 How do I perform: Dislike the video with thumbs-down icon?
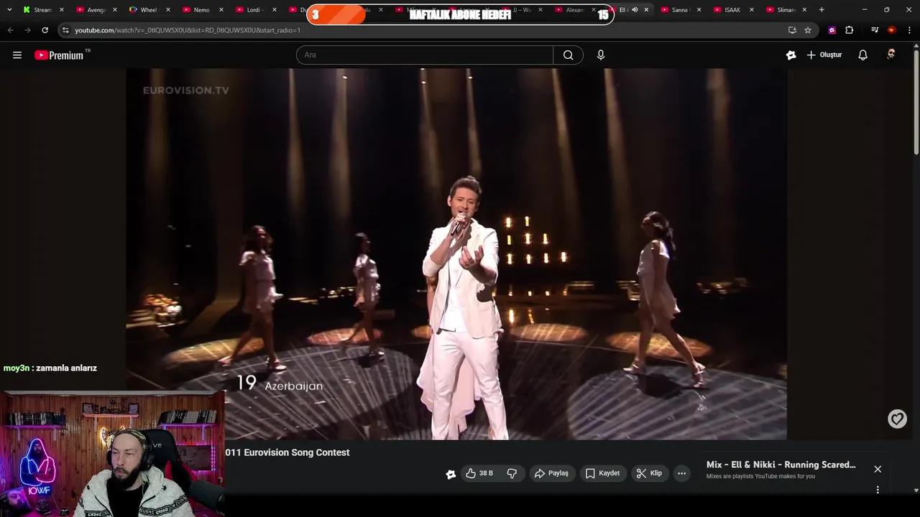click(512, 473)
